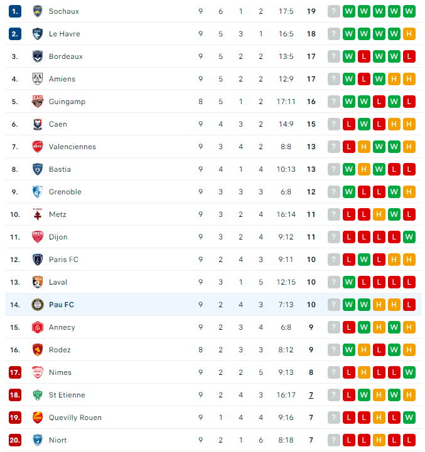The image size is (425, 452).
Task: Click the Paris FC team name
Action: tap(63, 260)
